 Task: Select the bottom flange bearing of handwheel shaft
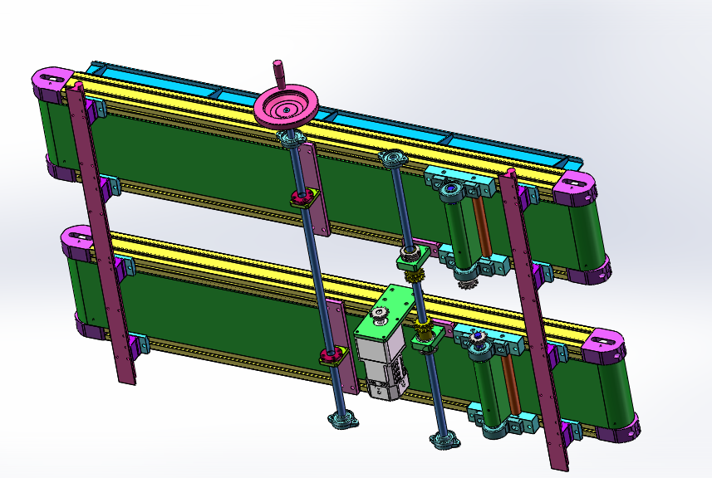[x=343, y=420]
